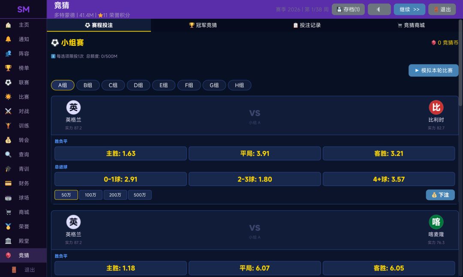
Task: Click the 每选项限投1次 info text
Action: coord(70,56)
